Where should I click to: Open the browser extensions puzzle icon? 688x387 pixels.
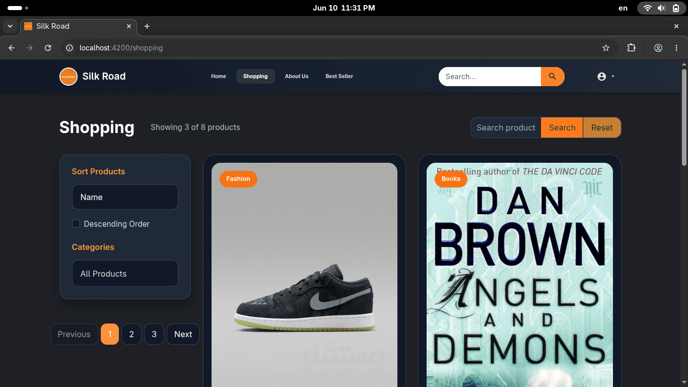(x=631, y=48)
